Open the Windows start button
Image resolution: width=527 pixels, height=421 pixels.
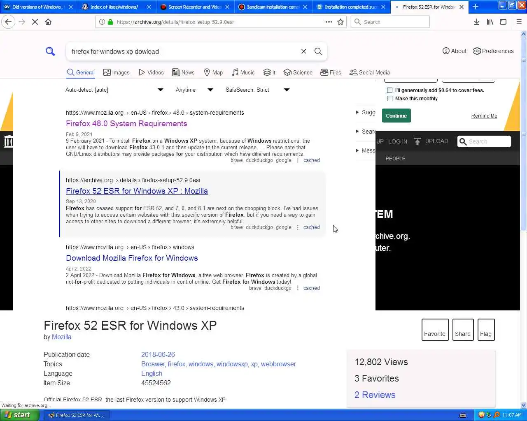point(20,415)
